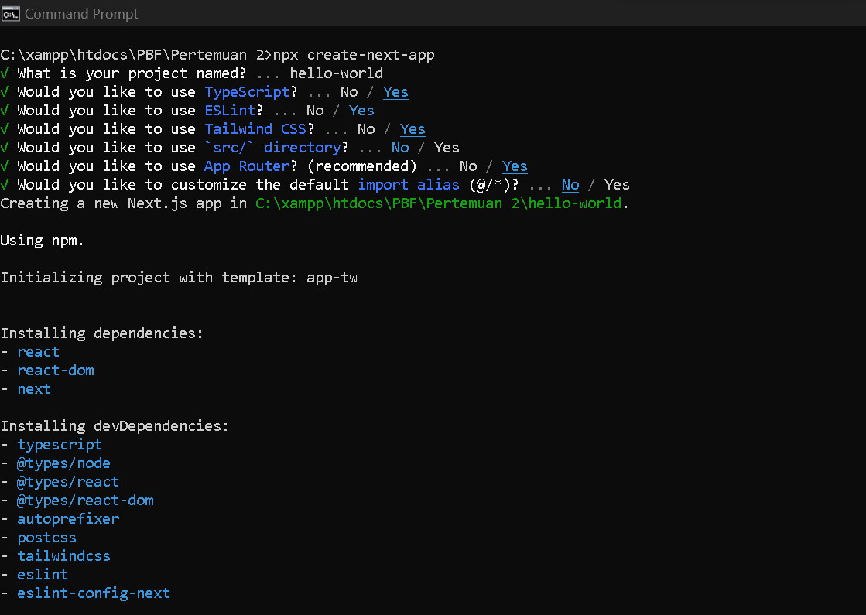Click underlined 'Yes' on the ESLint line

click(x=361, y=111)
